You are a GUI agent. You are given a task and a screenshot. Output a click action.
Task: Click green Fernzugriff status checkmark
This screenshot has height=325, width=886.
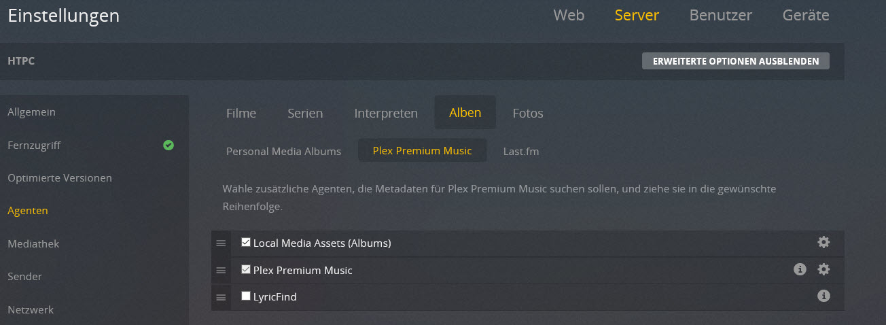[169, 145]
